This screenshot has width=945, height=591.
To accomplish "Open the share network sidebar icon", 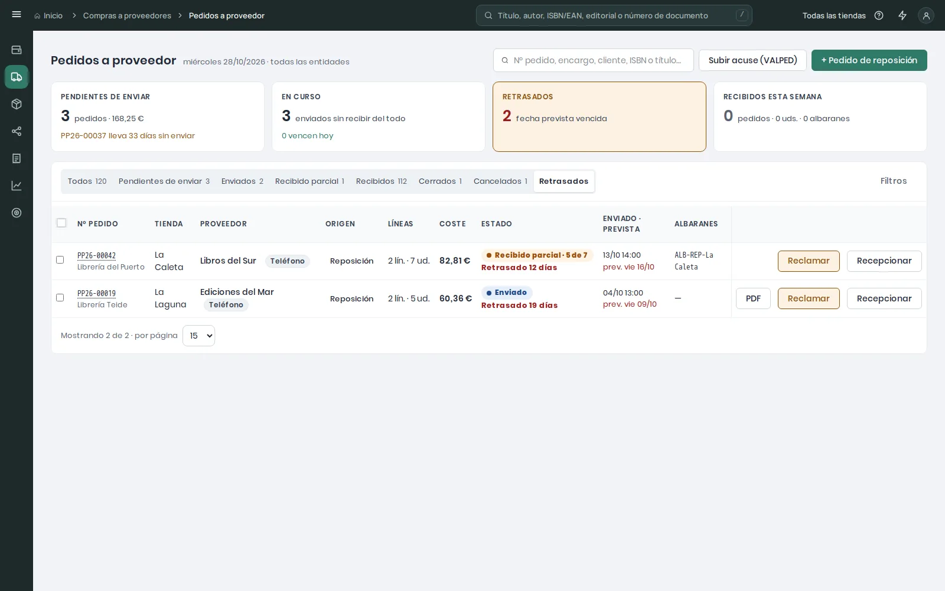I will 17,131.
